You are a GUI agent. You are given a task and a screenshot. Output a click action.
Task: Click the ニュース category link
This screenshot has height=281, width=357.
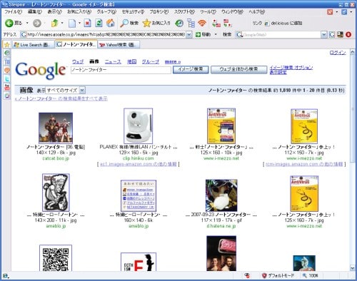tap(113, 61)
